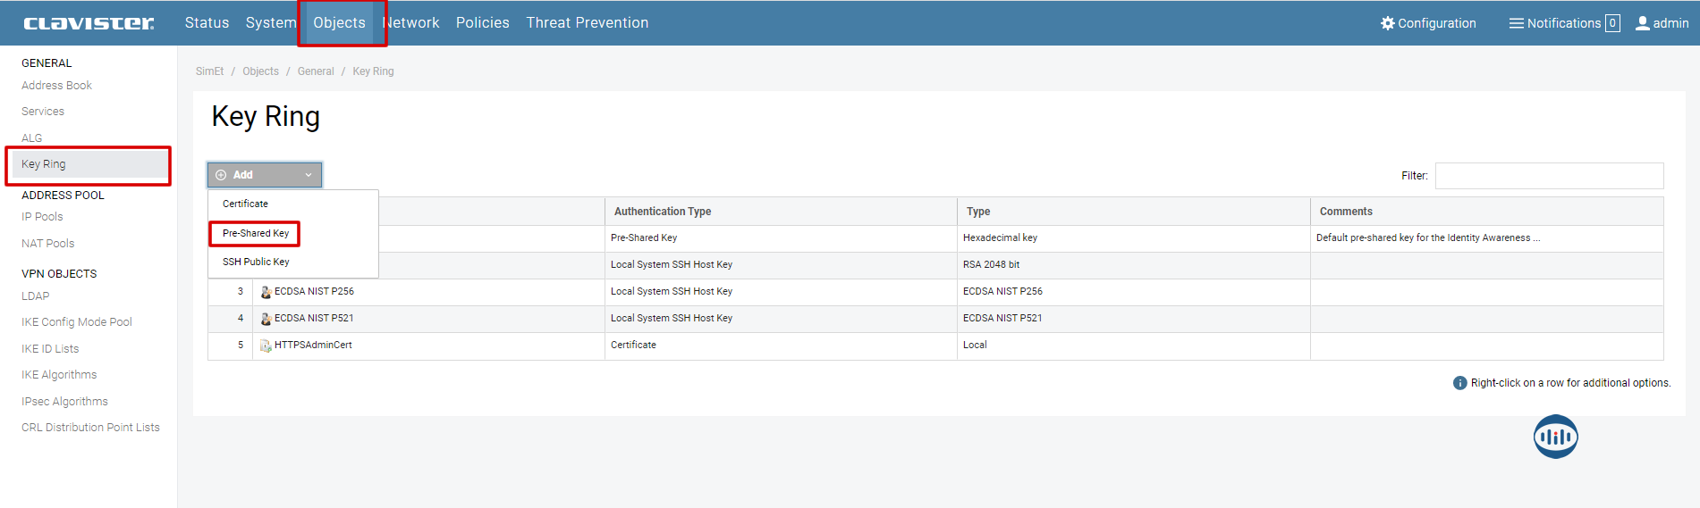Screen dimensions: 1700x508
Task: Open the Configuration gear menu
Action: coord(1387,23)
